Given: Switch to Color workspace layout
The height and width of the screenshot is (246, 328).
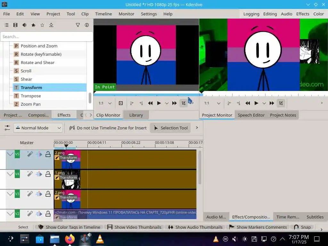Looking at the screenshot, I should [318, 14].
